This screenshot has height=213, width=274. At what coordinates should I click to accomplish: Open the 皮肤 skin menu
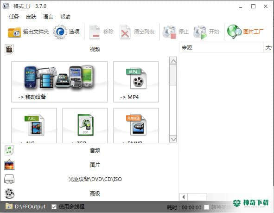pos(31,17)
